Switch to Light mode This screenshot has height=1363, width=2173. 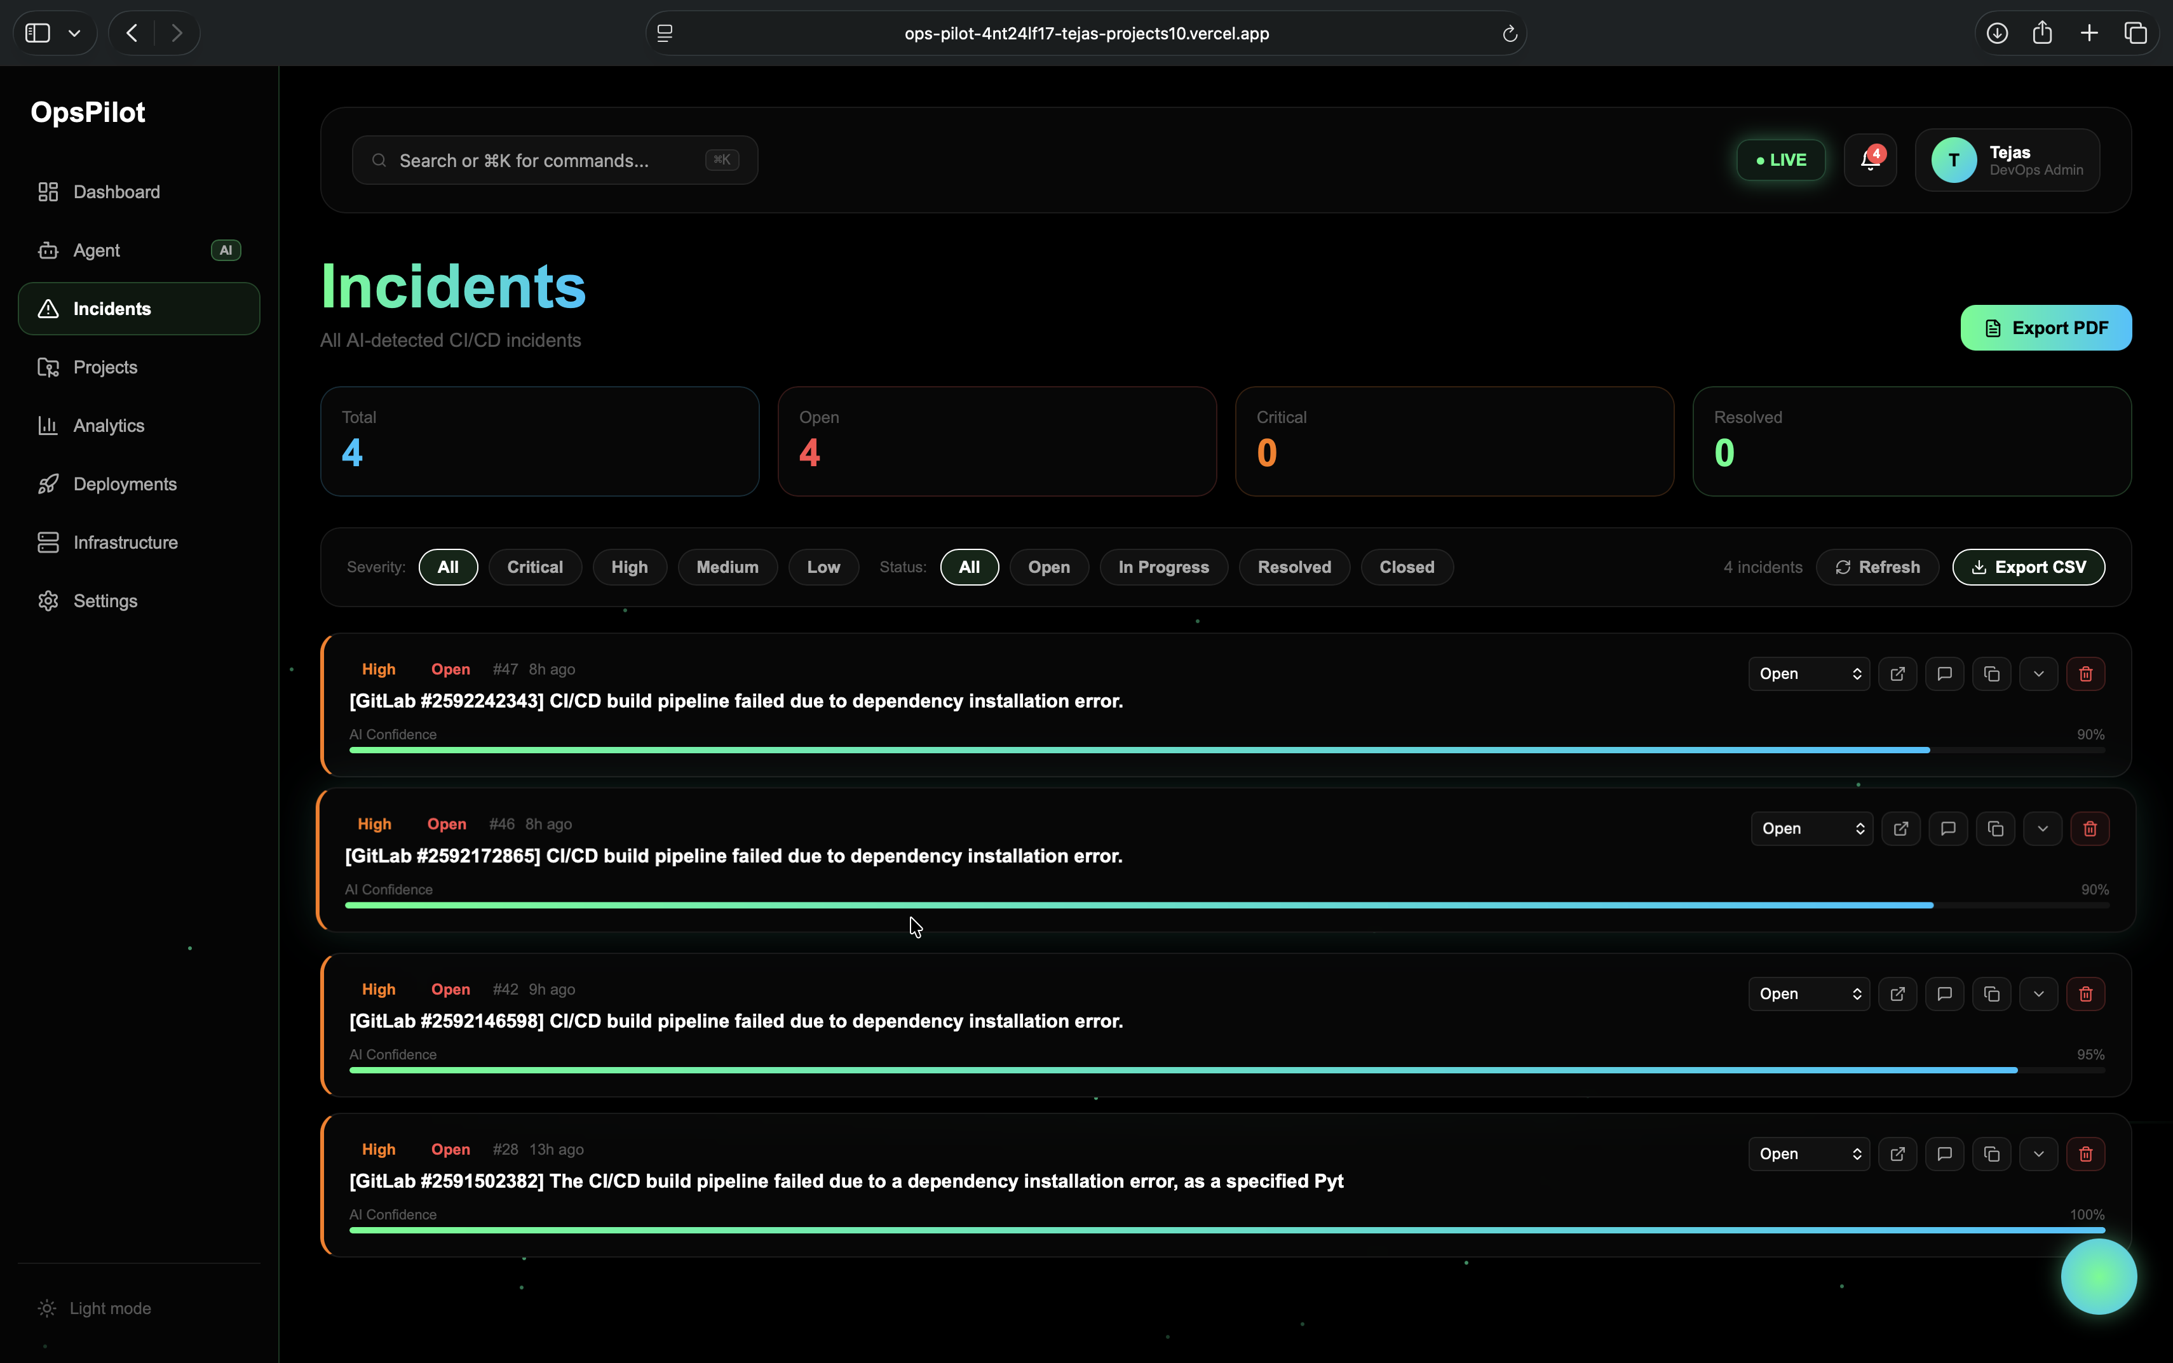95,1308
